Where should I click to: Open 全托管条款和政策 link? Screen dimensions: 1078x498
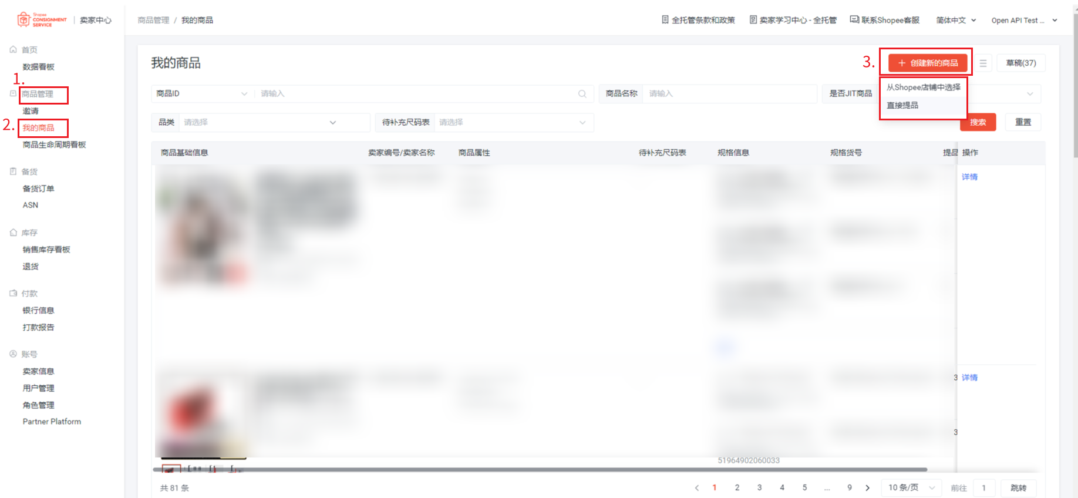click(703, 20)
